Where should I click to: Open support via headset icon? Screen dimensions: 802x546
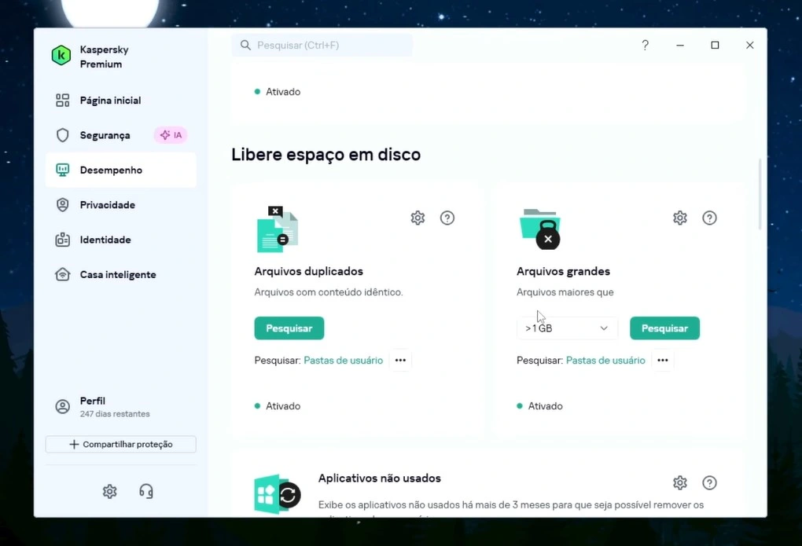[x=146, y=491]
